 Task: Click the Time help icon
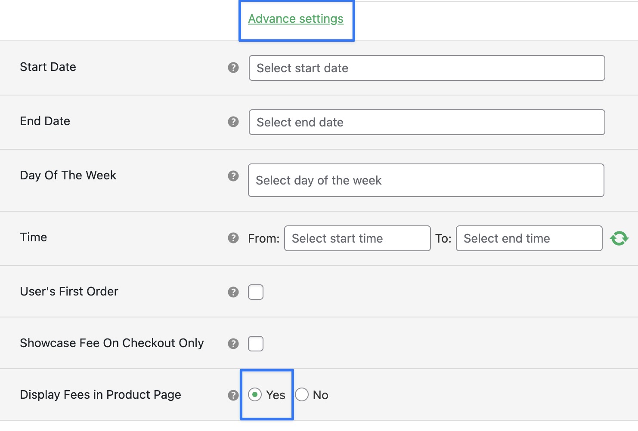pos(233,238)
